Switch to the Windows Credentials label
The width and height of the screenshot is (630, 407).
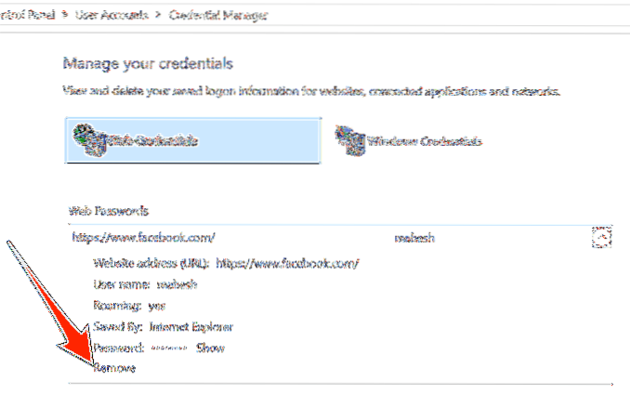(425, 141)
